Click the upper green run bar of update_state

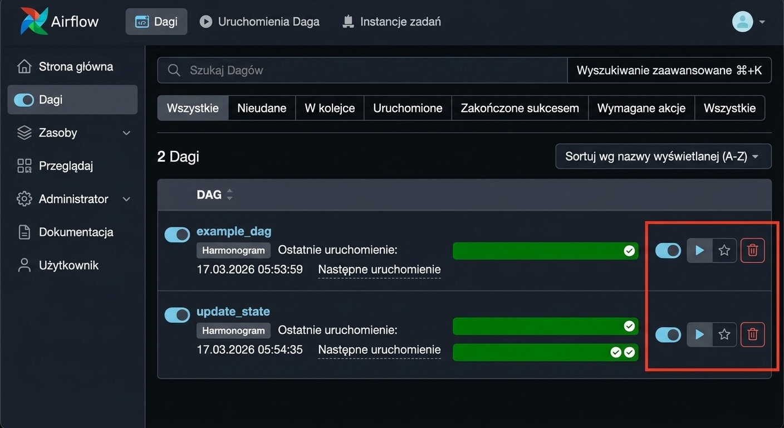point(546,326)
